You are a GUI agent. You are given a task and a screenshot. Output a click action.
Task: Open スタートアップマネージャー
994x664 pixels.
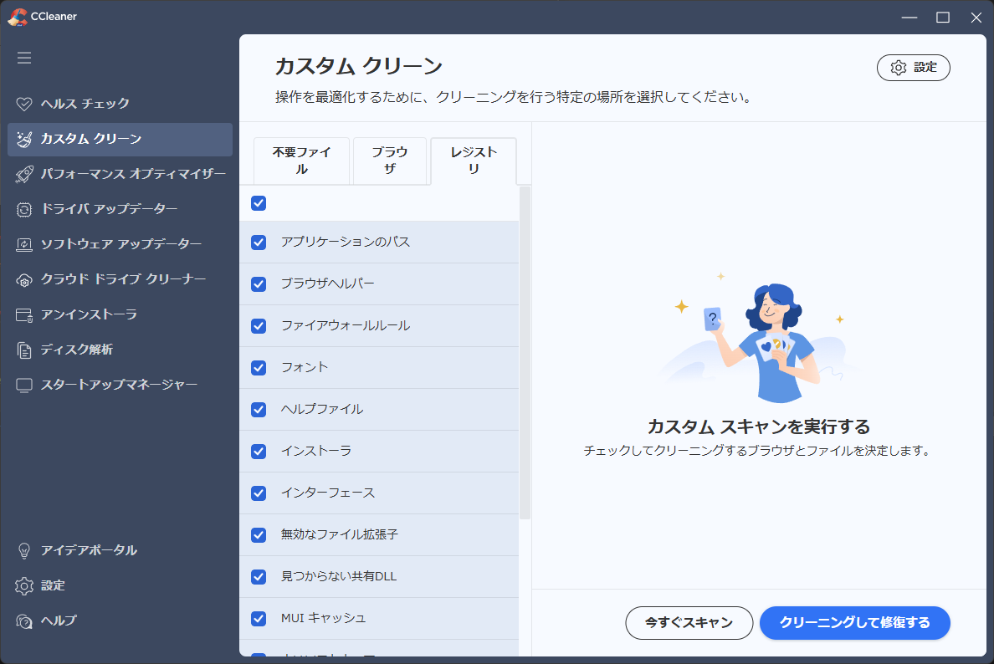tap(120, 386)
